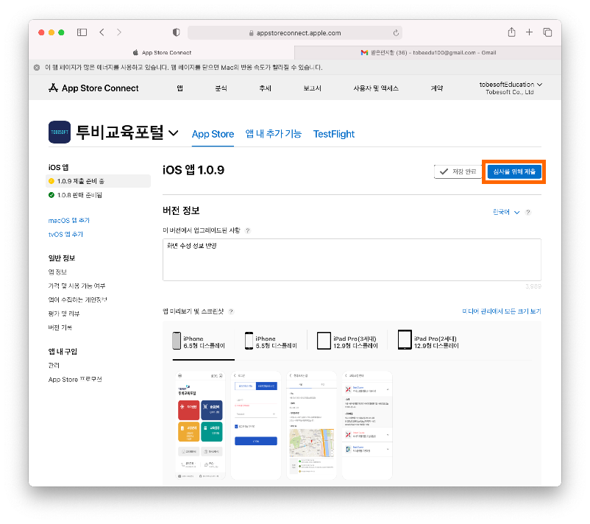The width and height of the screenshot is (590, 524).
Task: Open help for 앱 미리보기 및 스크린샷
Action: pos(231,311)
